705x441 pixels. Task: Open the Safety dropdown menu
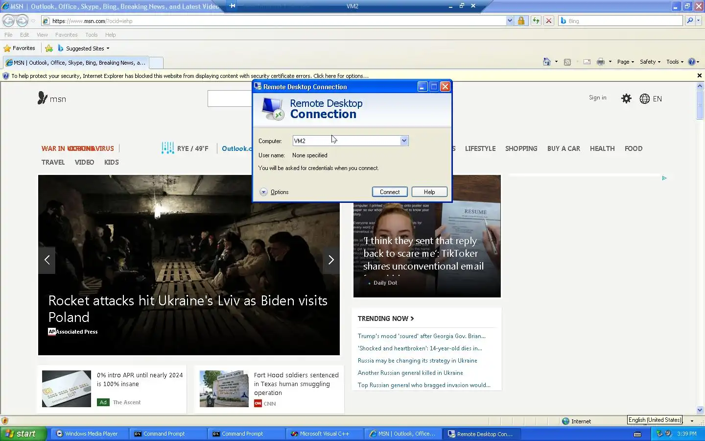coord(650,62)
